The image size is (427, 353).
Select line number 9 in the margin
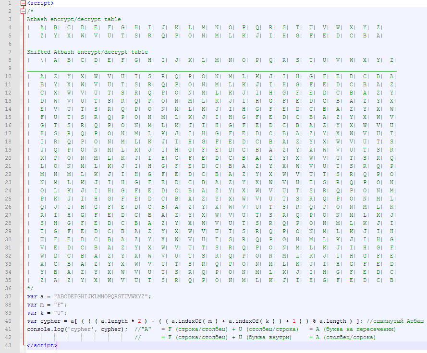(10, 68)
